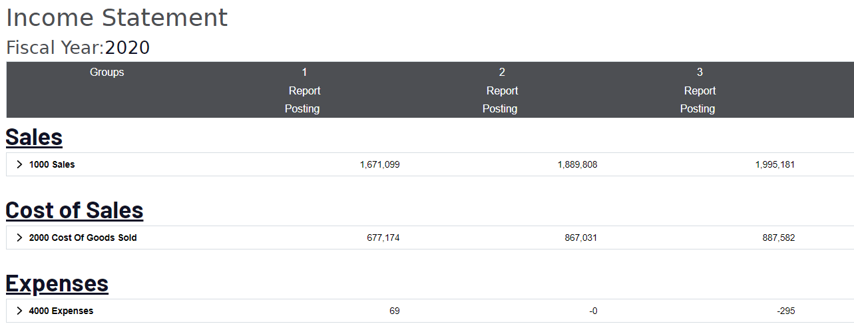Image resolution: width=854 pixels, height=326 pixels.
Task: Select the 887,582 cost value
Action: 779,238
